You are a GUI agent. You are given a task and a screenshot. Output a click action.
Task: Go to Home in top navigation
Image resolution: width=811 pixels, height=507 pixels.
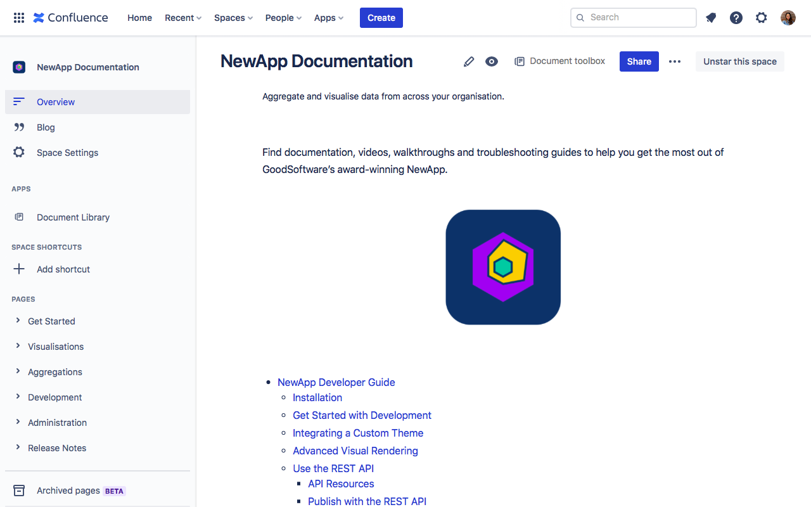coord(139,18)
